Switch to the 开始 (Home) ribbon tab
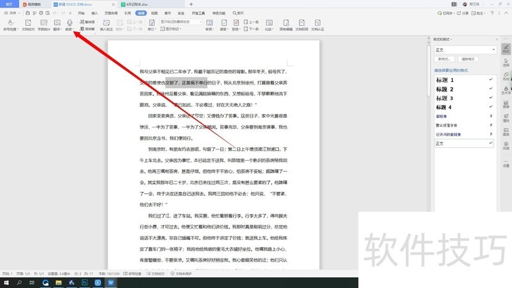The height and width of the screenshot is (288, 512). click(81, 13)
